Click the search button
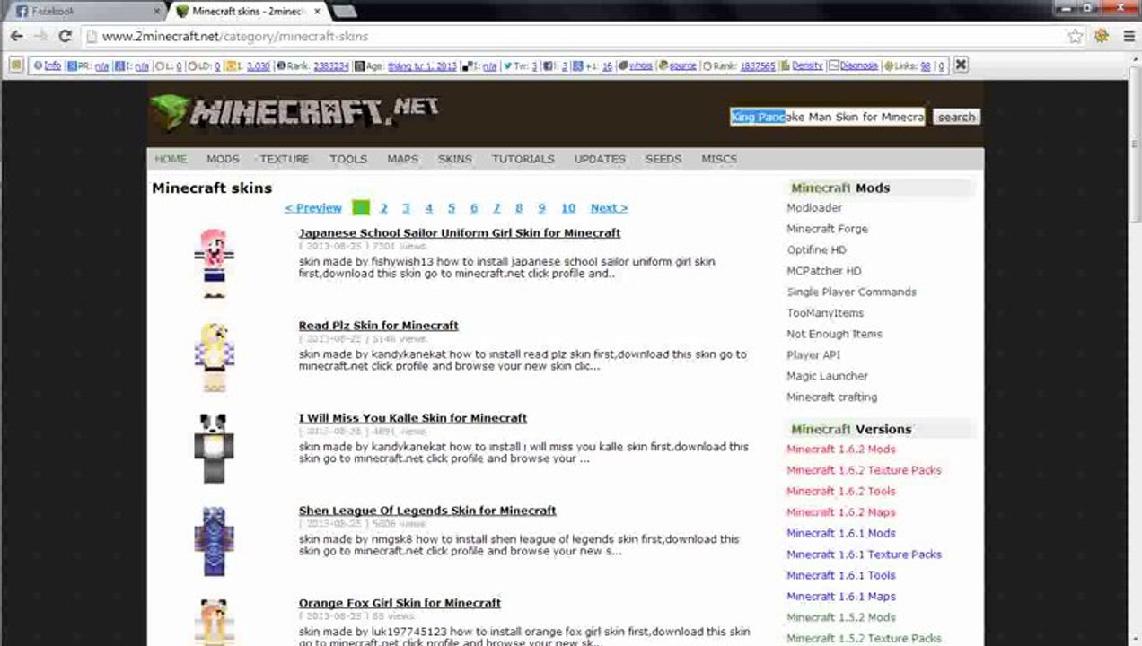 tap(956, 117)
